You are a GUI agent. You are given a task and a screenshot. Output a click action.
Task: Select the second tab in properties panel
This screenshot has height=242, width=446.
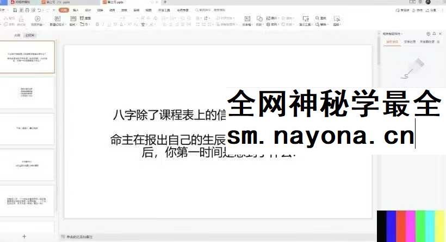(410, 42)
